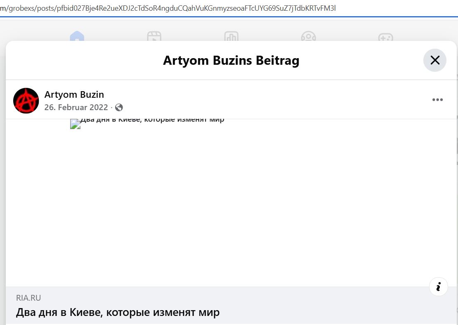Click the browser address bar URL
This screenshot has width=458, height=325.
pyautogui.click(x=168, y=8)
